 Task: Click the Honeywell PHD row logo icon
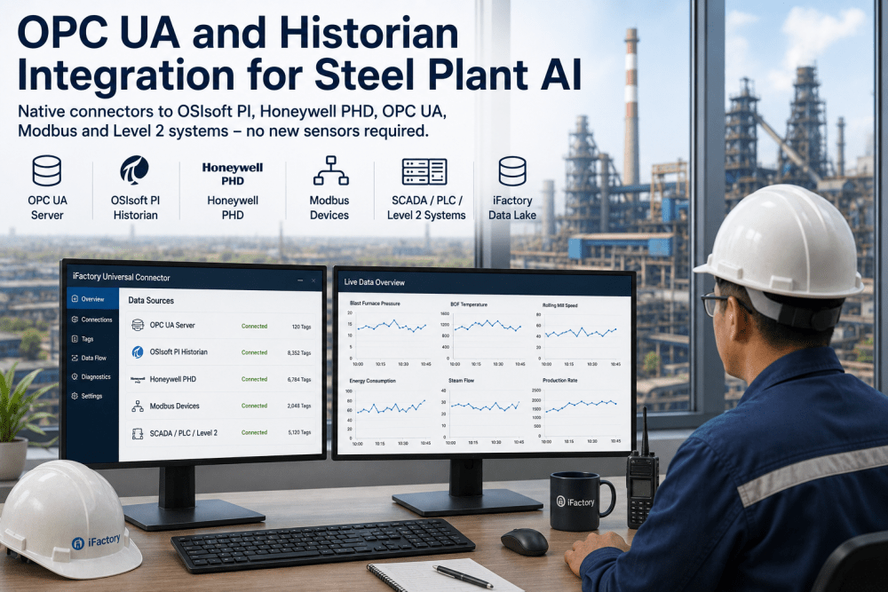(138, 379)
